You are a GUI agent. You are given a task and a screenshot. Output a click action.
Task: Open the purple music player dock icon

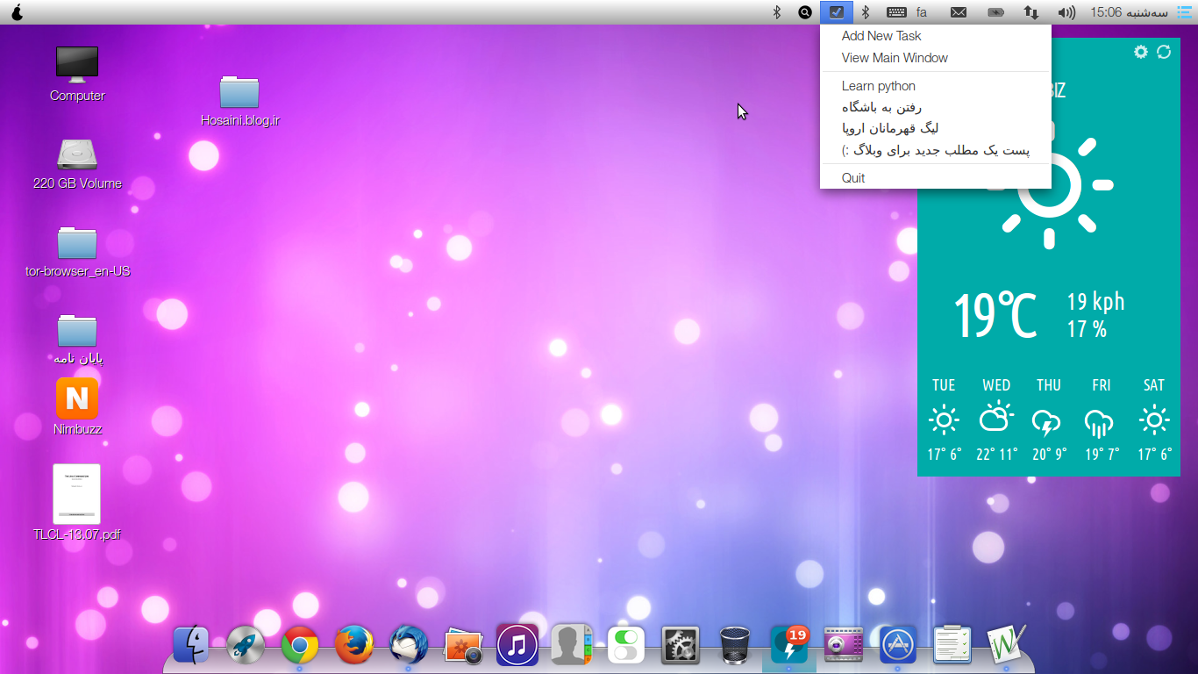tap(517, 646)
